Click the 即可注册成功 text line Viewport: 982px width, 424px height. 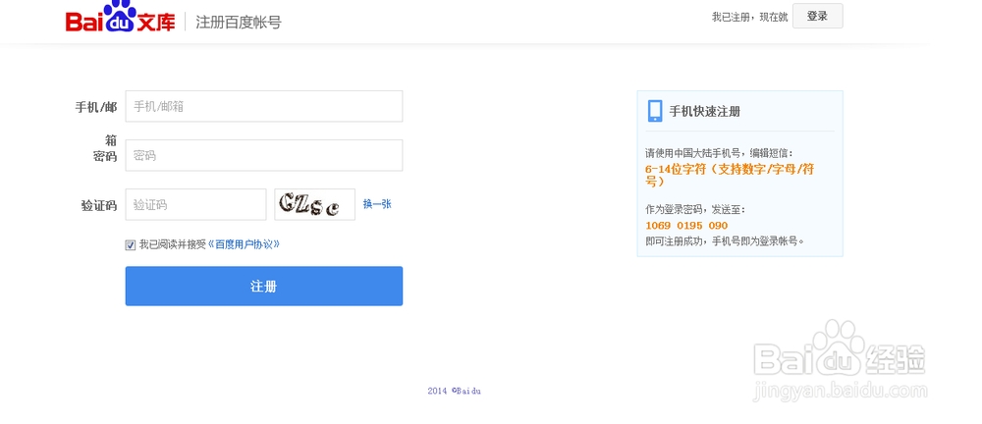(x=724, y=240)
